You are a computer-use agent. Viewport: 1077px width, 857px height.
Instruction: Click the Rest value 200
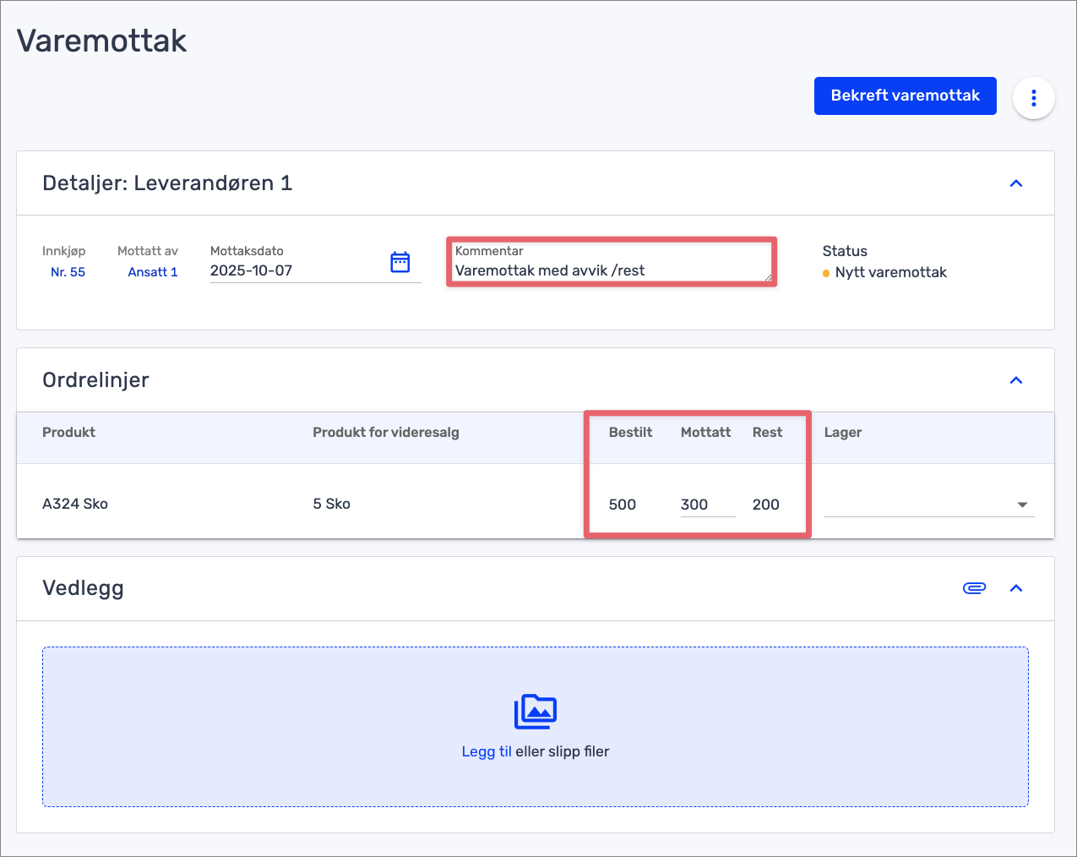pos(766,505)
